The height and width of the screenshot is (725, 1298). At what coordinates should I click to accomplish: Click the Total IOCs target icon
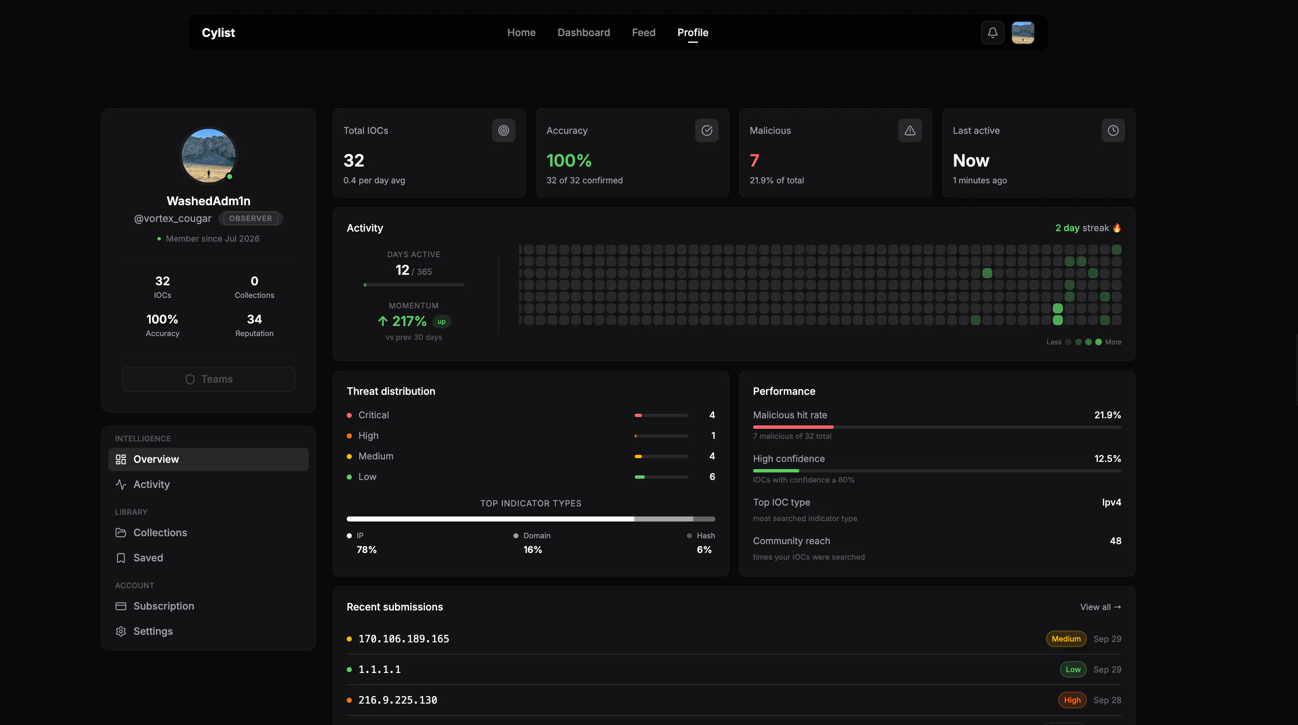[503, 130]
